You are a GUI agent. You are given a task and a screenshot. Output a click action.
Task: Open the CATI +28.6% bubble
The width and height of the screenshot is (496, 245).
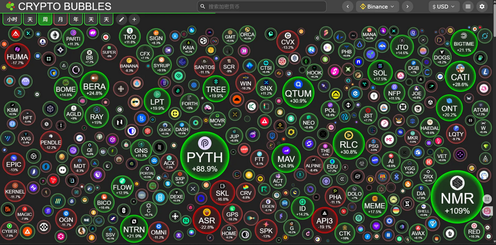(x=460, y=78)
